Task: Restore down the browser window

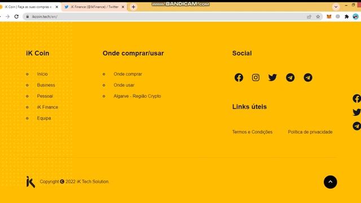Action: (354, 5)
